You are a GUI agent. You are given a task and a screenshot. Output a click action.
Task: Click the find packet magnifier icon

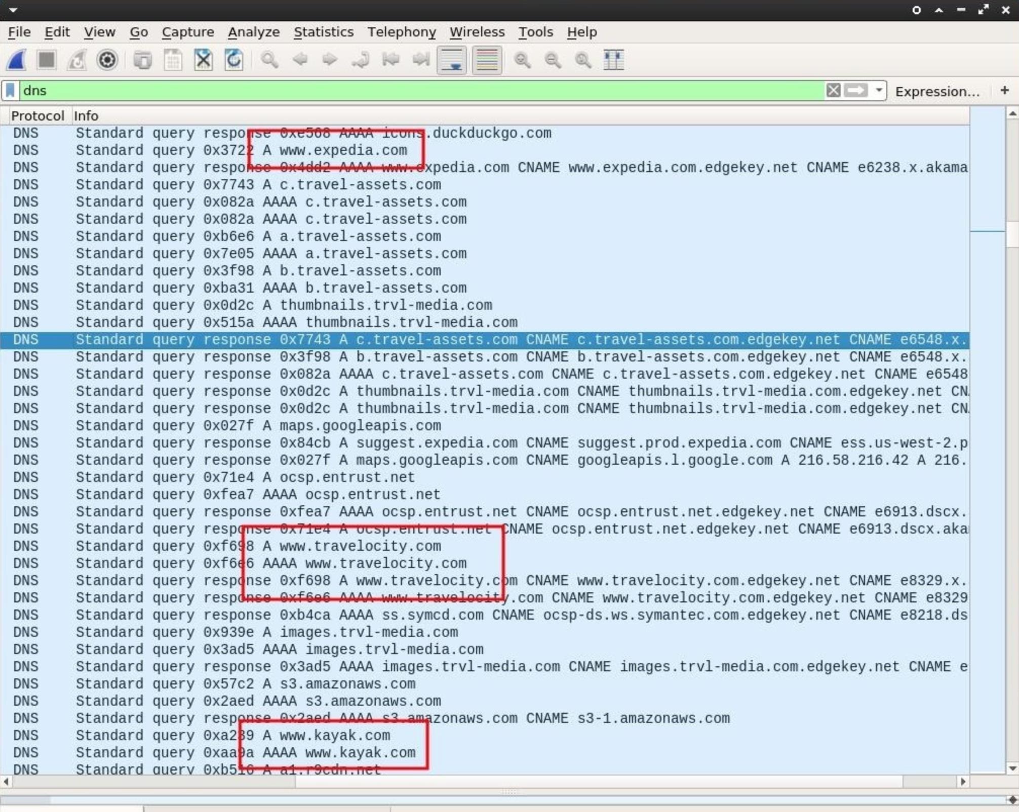click(x=269, y=60)
